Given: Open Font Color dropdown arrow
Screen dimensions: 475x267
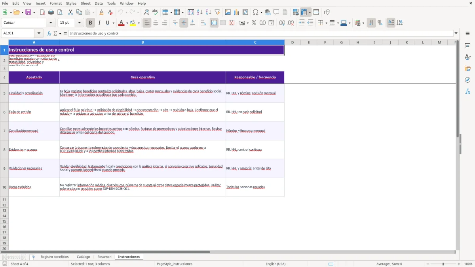Looking at the screenshot, I should tap(127, 23).
